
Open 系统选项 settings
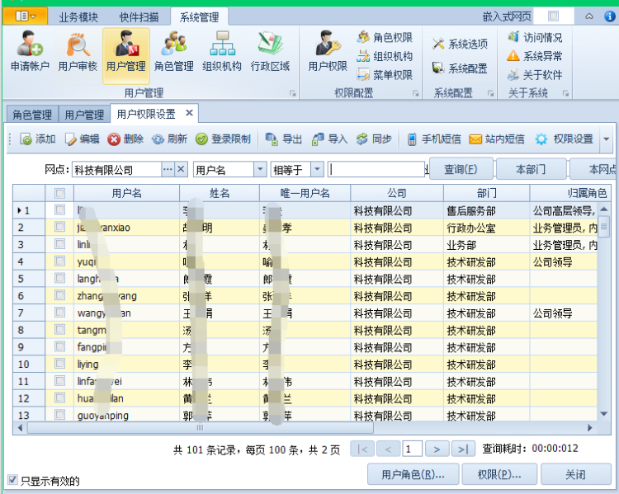460,44
